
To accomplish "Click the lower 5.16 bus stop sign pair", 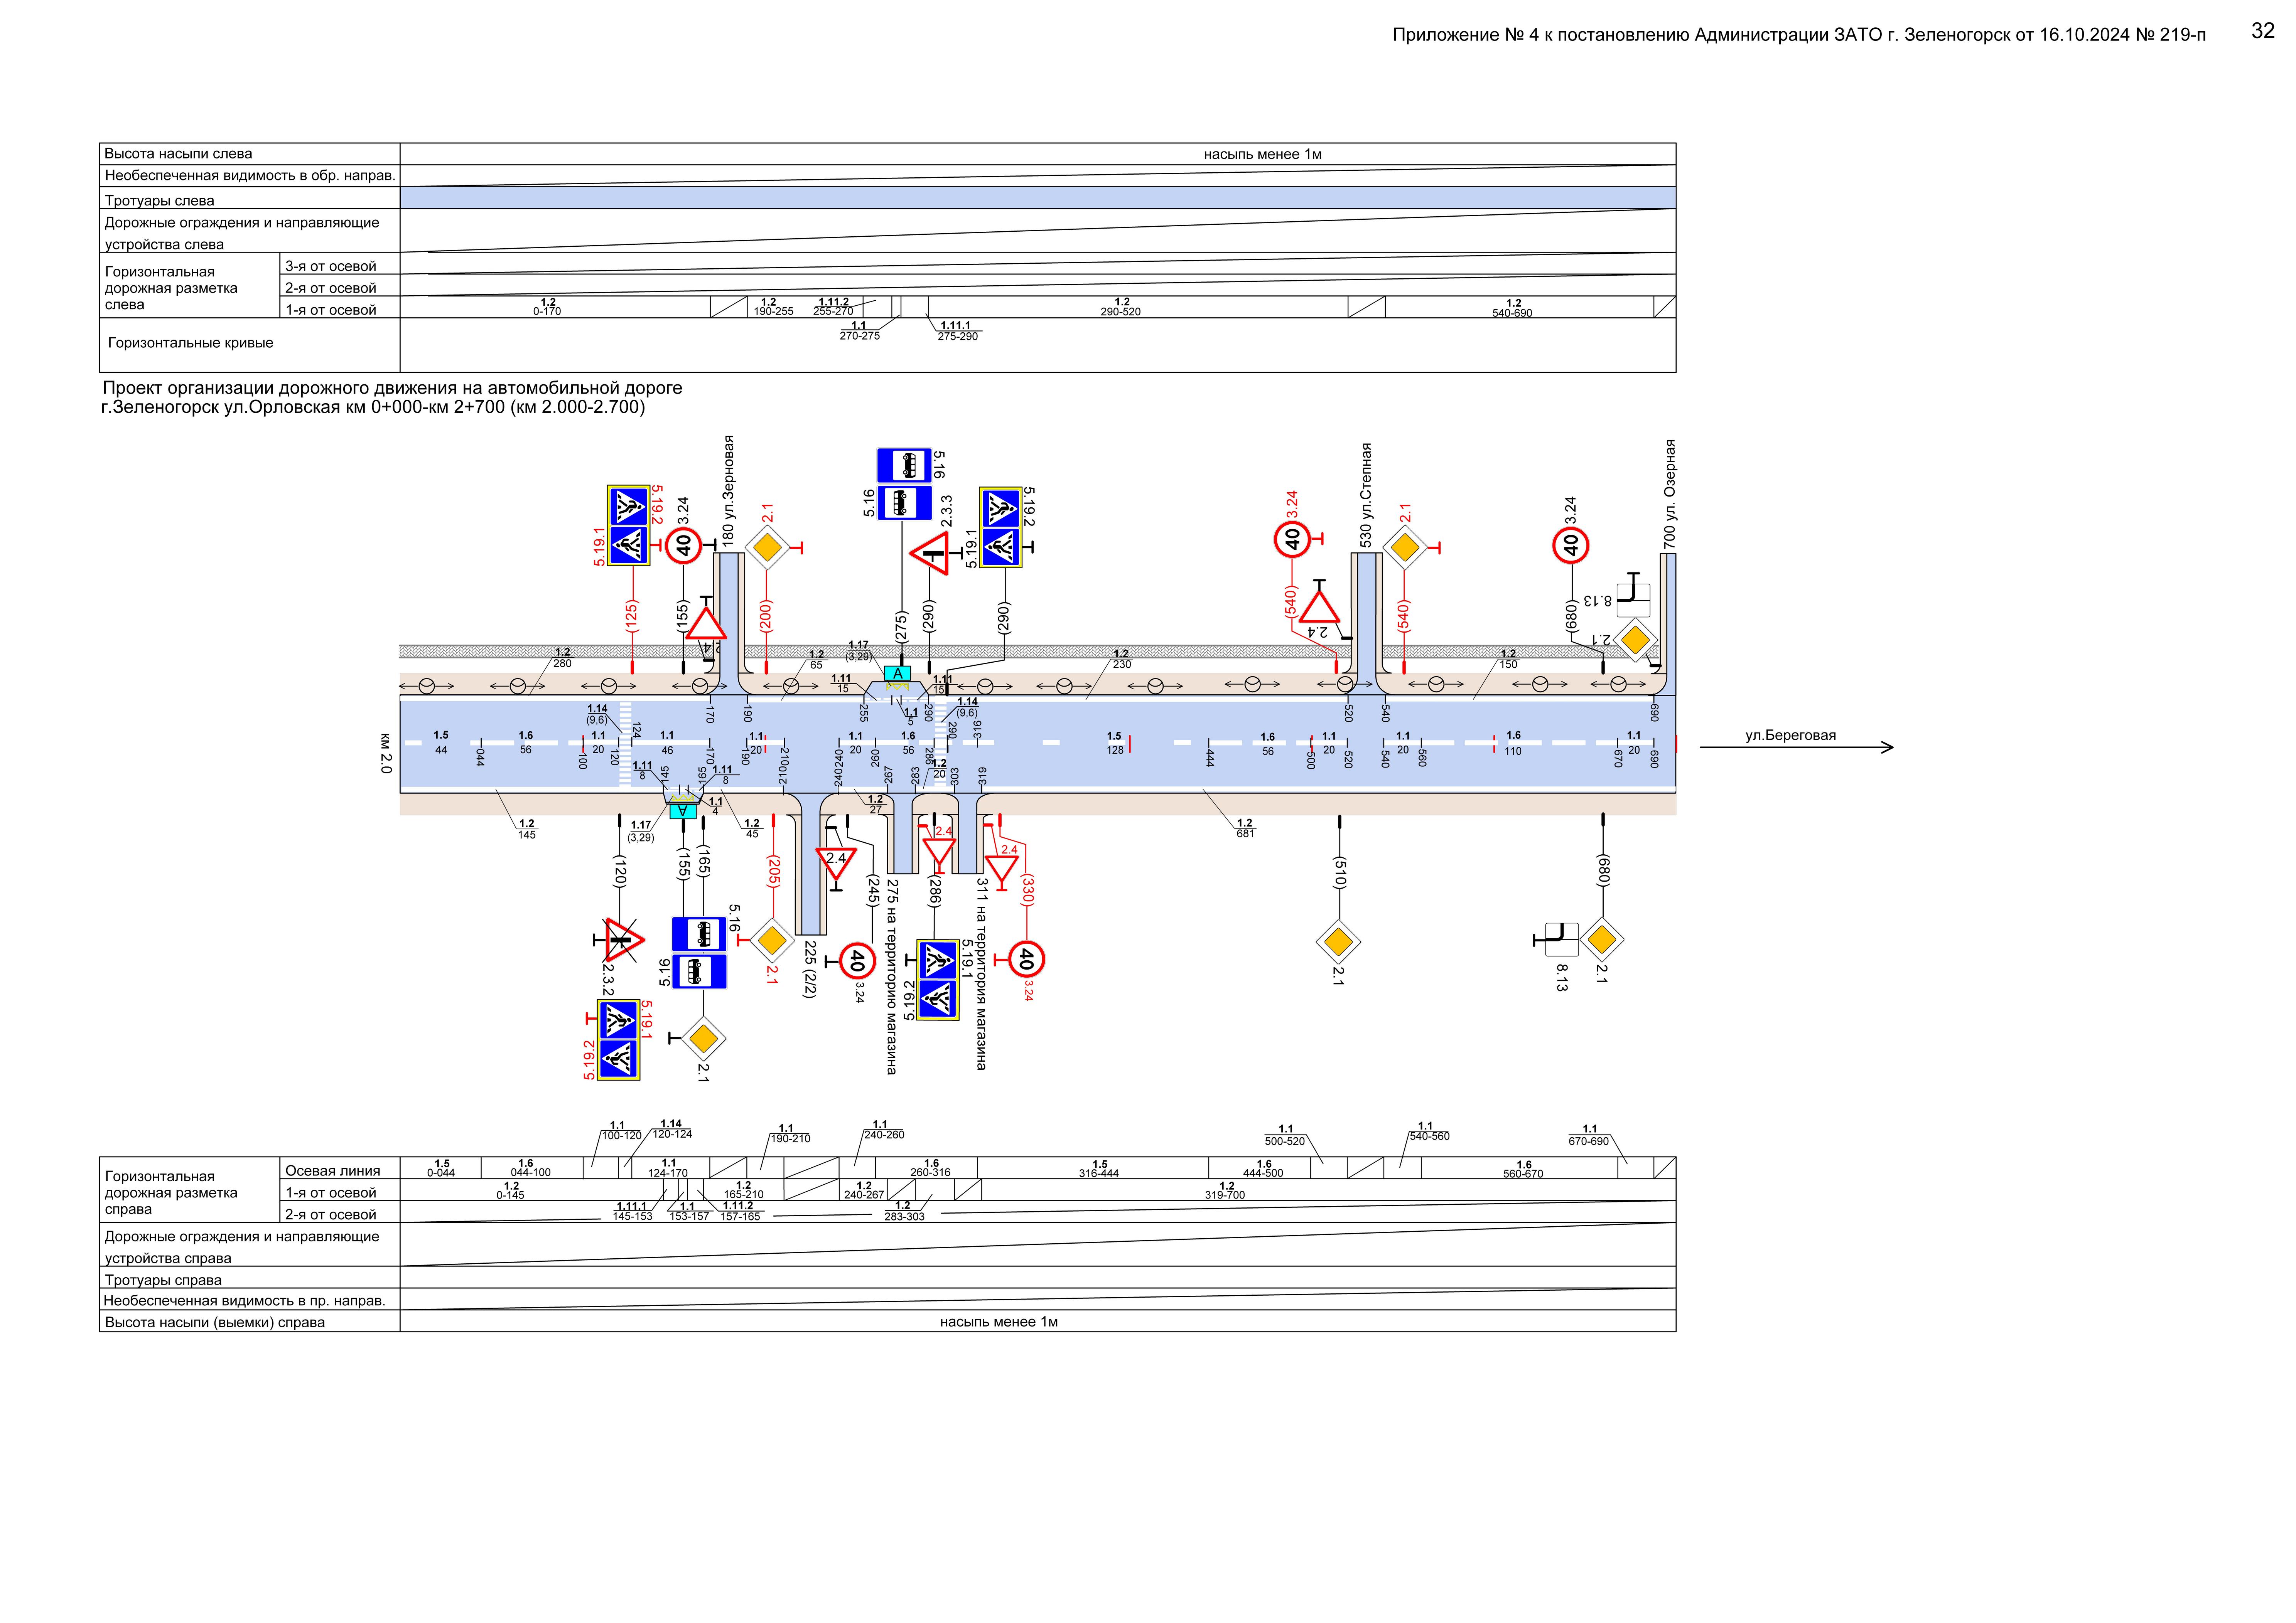I will [699, 953].
